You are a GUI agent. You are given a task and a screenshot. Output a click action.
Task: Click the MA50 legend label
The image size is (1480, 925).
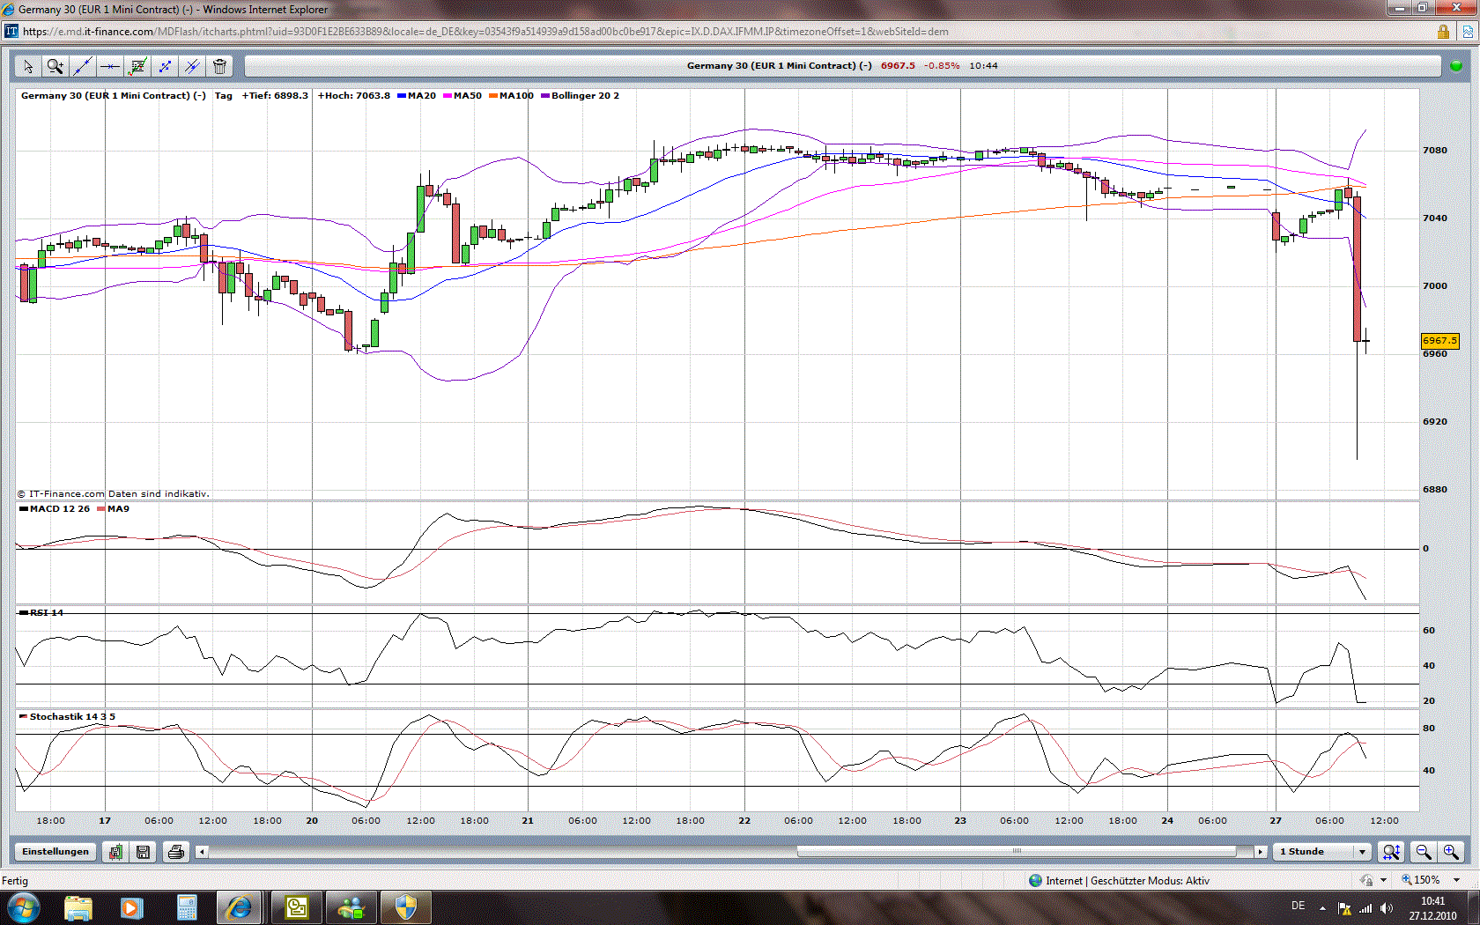(462, 96)
